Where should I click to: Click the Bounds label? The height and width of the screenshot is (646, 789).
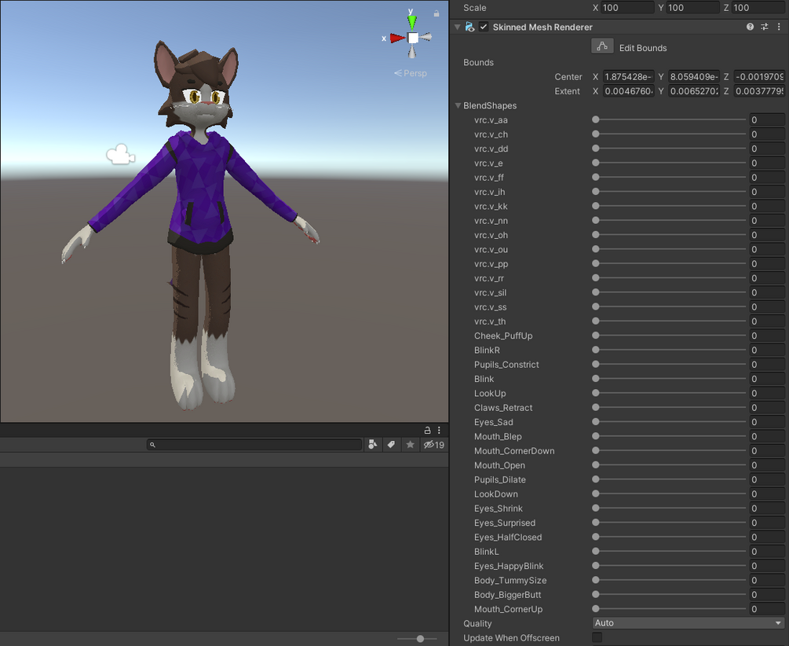click(478, 62)
